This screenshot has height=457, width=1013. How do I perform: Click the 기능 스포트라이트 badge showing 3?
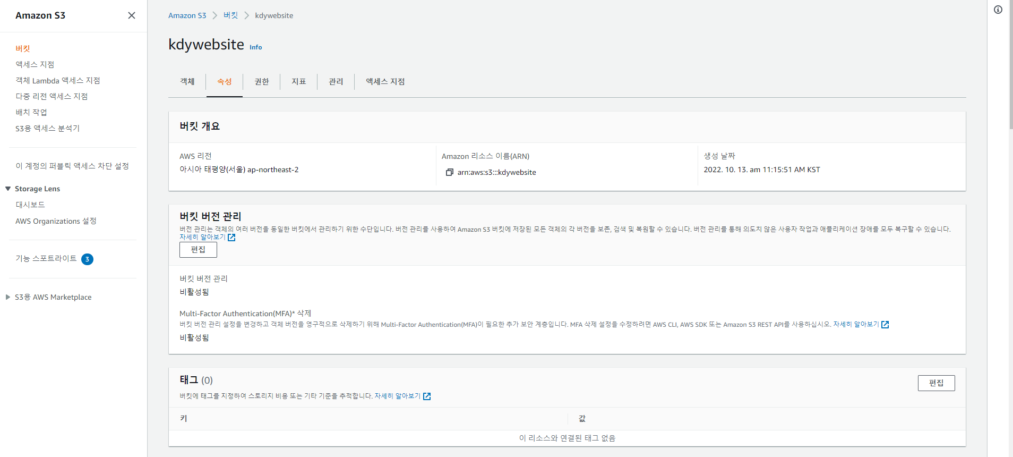click(87, 259)
